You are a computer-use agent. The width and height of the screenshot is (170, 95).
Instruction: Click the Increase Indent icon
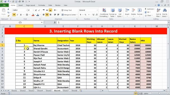[x=58, y=15]
